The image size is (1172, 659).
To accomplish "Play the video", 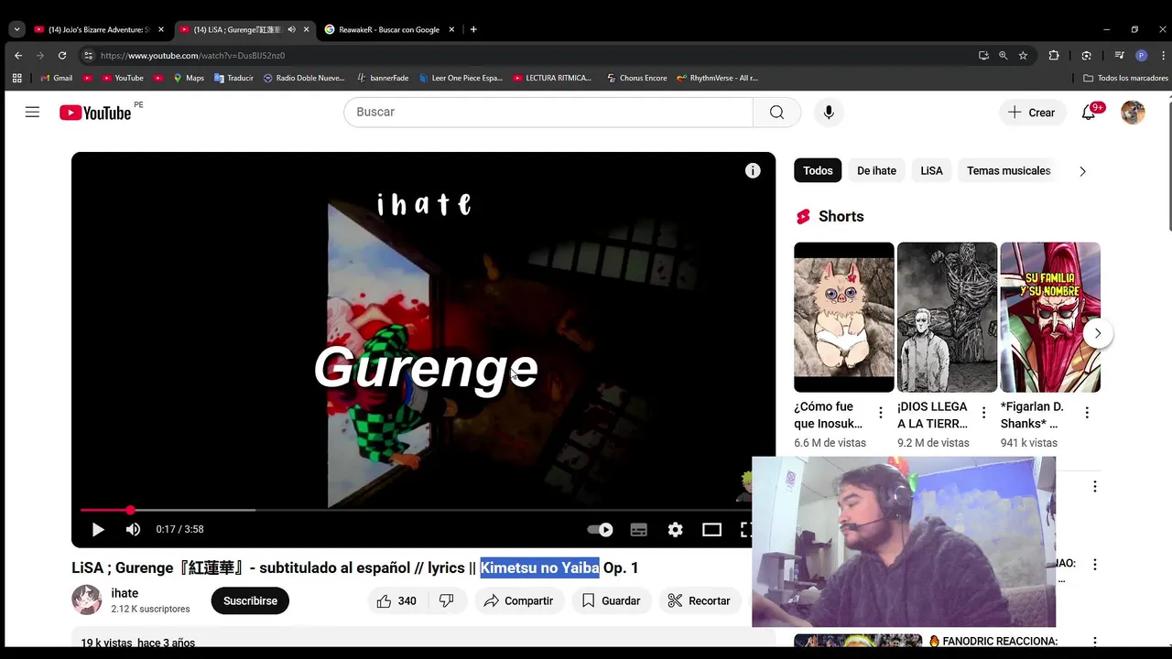I will coord(98,529).
